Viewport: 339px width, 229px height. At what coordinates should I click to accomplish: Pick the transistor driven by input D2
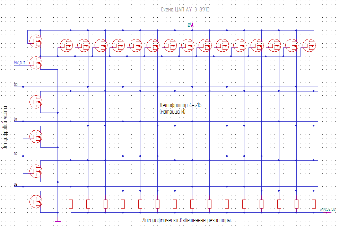point(36,170)
